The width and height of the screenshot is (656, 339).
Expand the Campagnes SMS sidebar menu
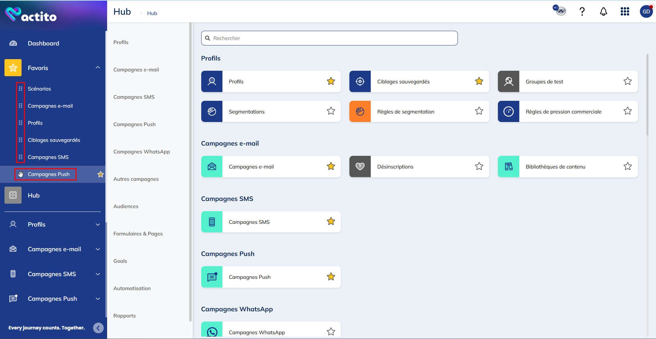coord(98,274)
